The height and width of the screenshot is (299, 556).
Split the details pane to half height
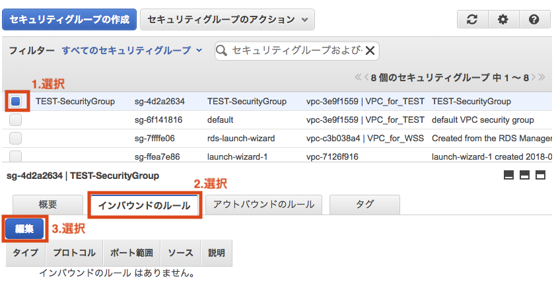pos(524,175)
